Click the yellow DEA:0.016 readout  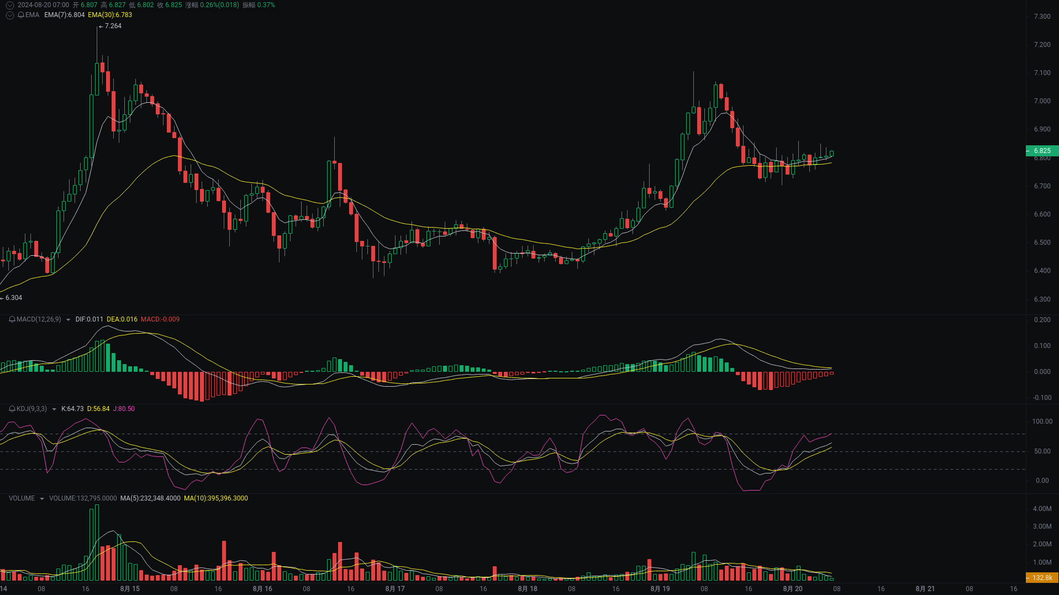tap(122, 319)
